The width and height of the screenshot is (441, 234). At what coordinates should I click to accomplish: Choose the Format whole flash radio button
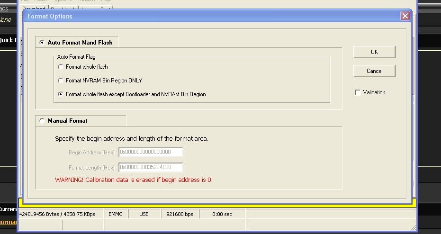(x=61, y=67)
